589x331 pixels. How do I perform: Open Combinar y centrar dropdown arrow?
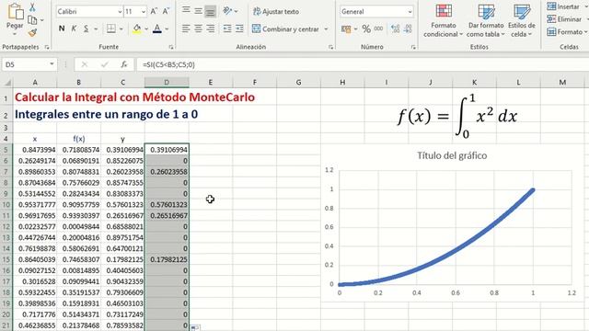326,29
